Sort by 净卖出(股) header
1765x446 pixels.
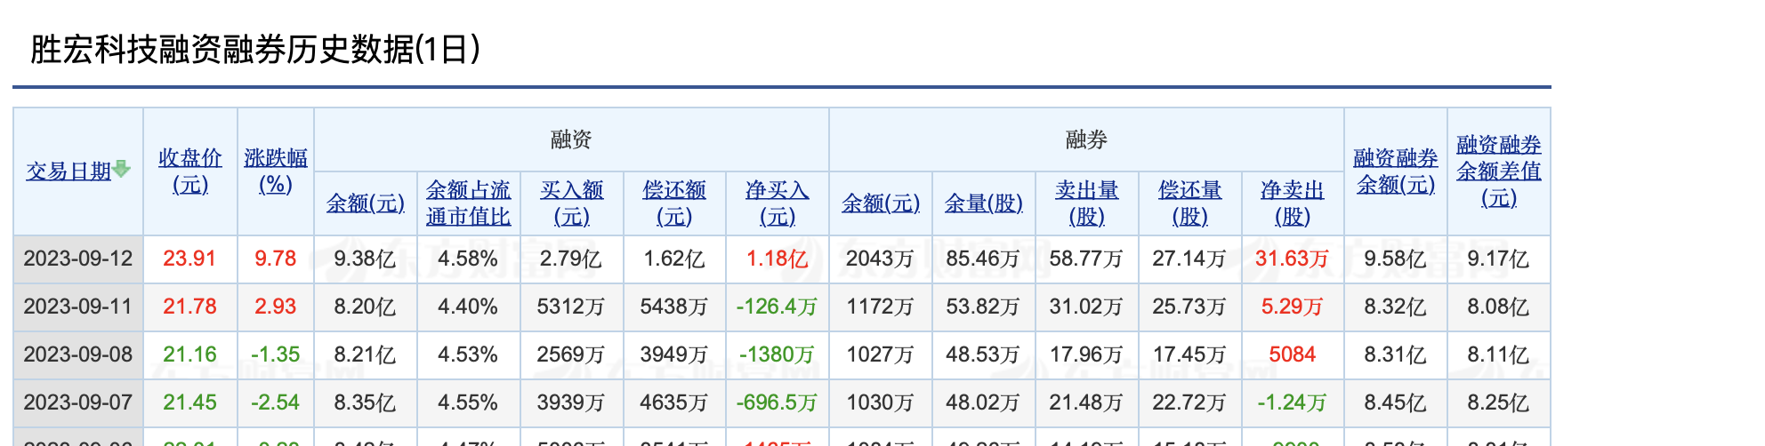pos(1293,203)
